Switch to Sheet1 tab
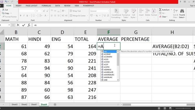Screen dimensions: 195x110 click(34, 105)
